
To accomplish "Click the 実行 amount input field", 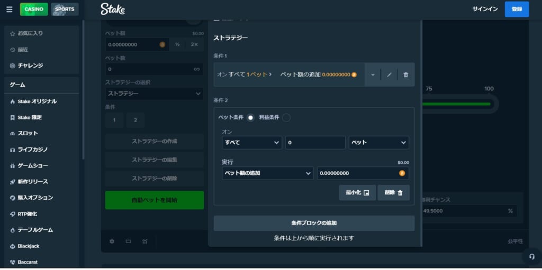I will (x=363, y=173).
